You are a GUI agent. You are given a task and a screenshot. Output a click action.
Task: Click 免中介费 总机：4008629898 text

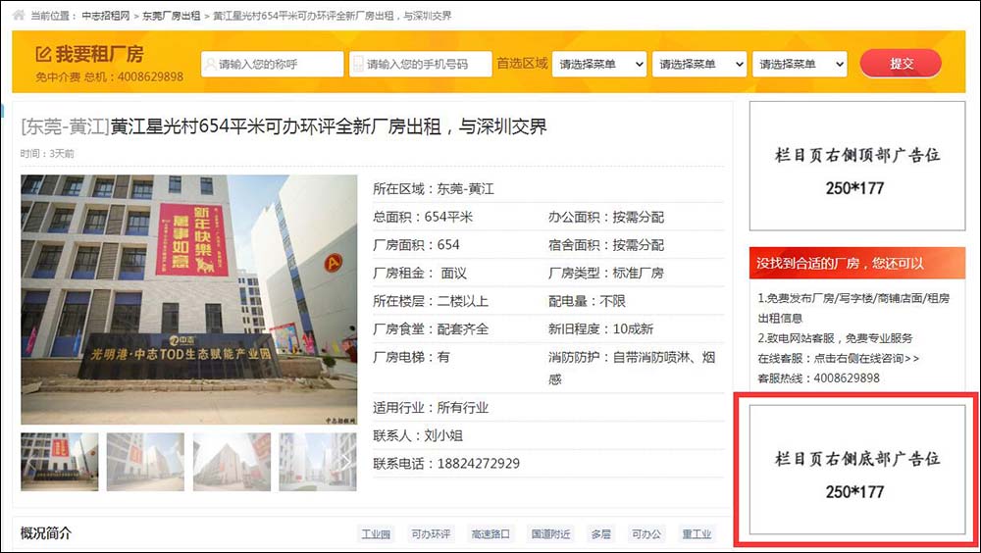110,76
